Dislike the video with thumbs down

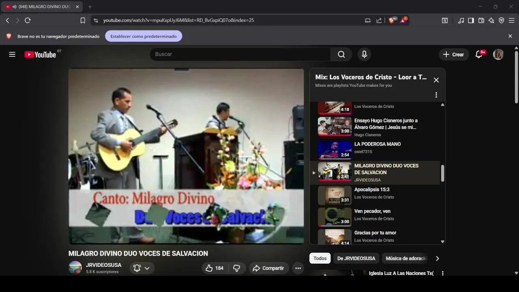[x=237, y=268]
